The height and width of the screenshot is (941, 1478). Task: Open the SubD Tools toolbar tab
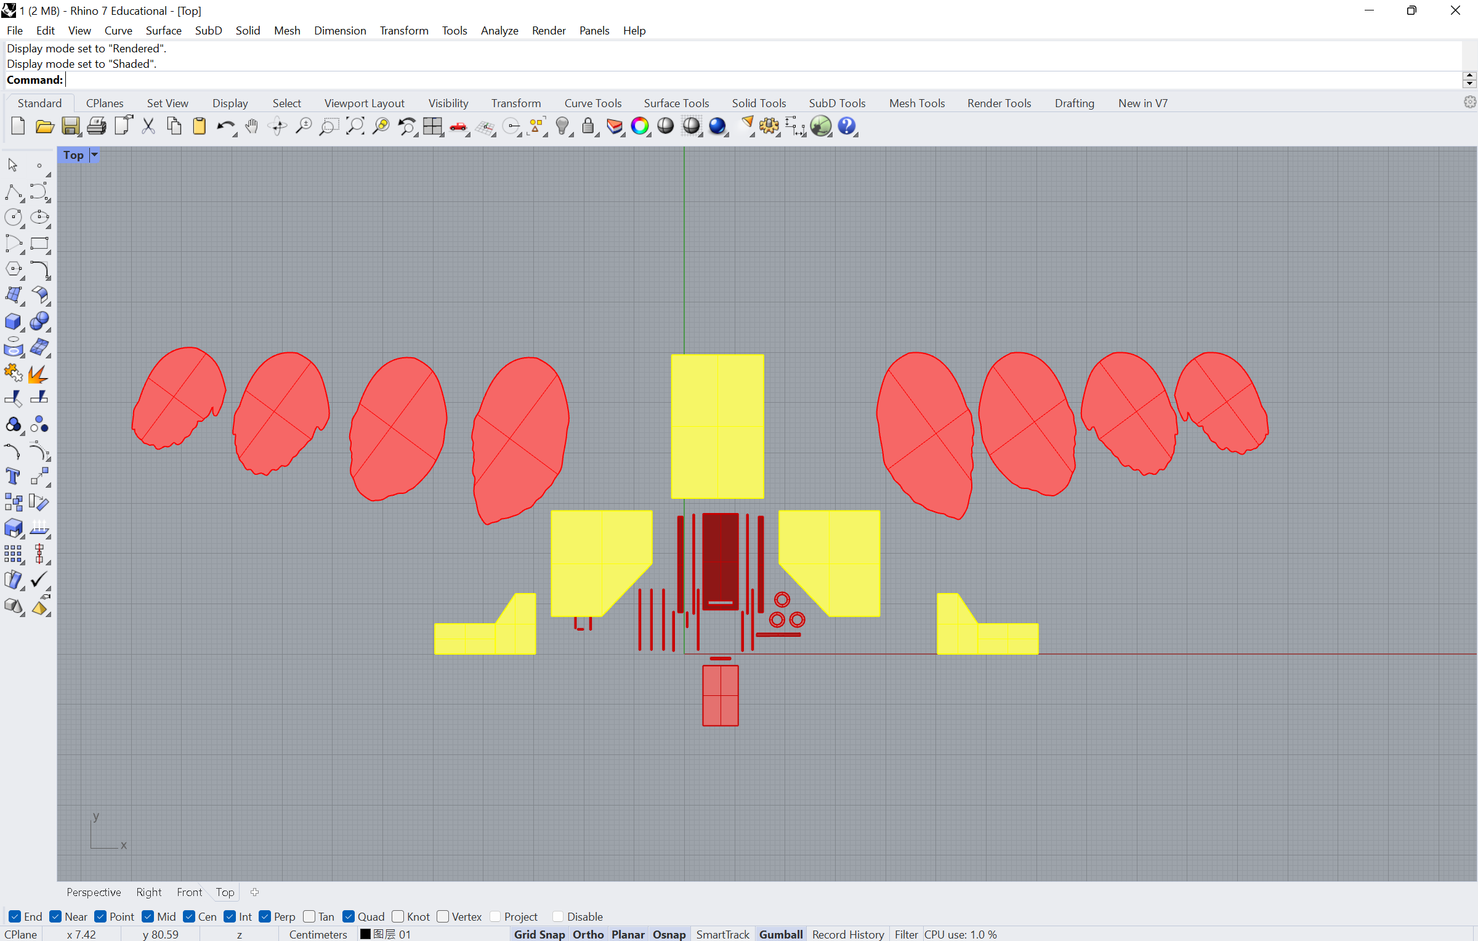tap(837, 103)
